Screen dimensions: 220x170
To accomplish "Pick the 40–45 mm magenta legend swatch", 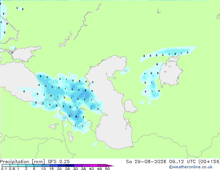I will click(94, 165).
